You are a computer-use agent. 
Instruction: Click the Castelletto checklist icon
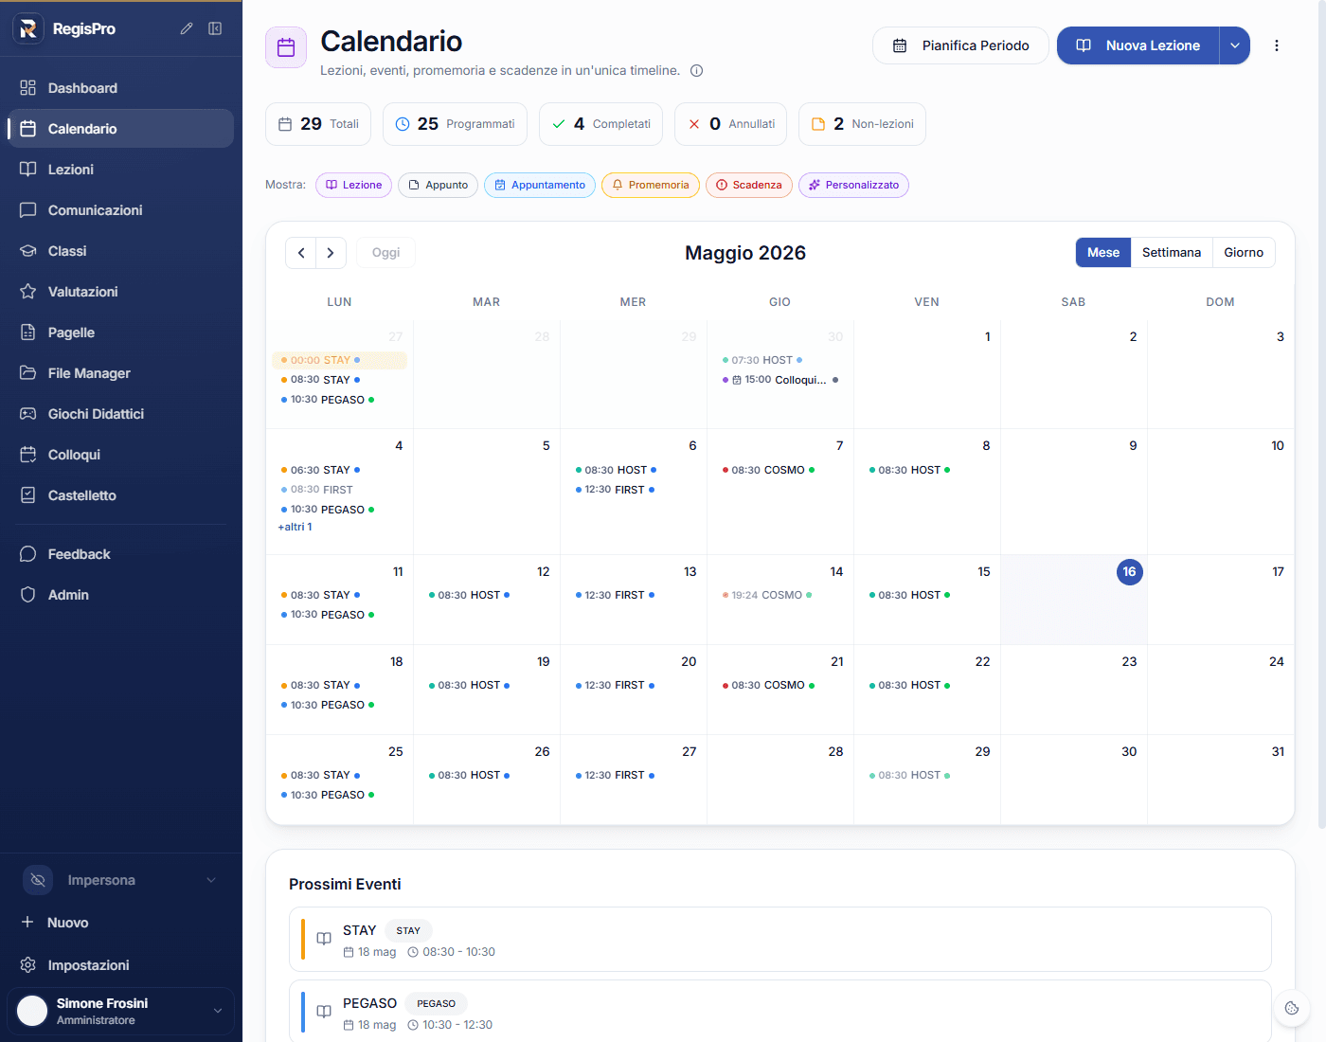(28, 495)
